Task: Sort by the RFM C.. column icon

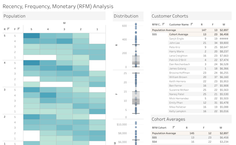Action: tap(164, 24)
